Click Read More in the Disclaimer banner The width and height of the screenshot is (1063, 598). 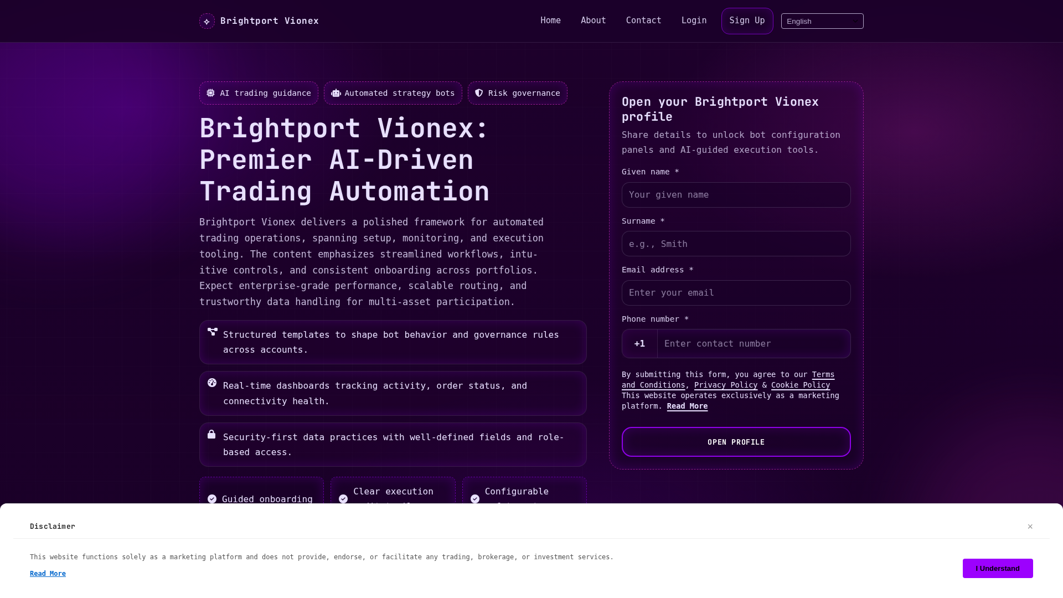(x=48, y=574)
